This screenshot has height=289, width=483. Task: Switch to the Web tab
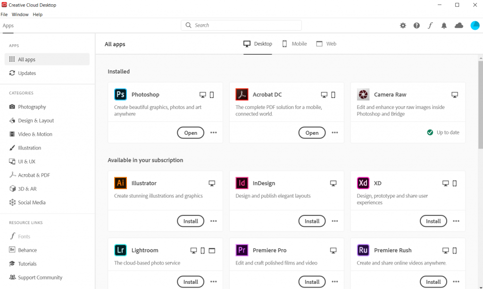point(326,44)
